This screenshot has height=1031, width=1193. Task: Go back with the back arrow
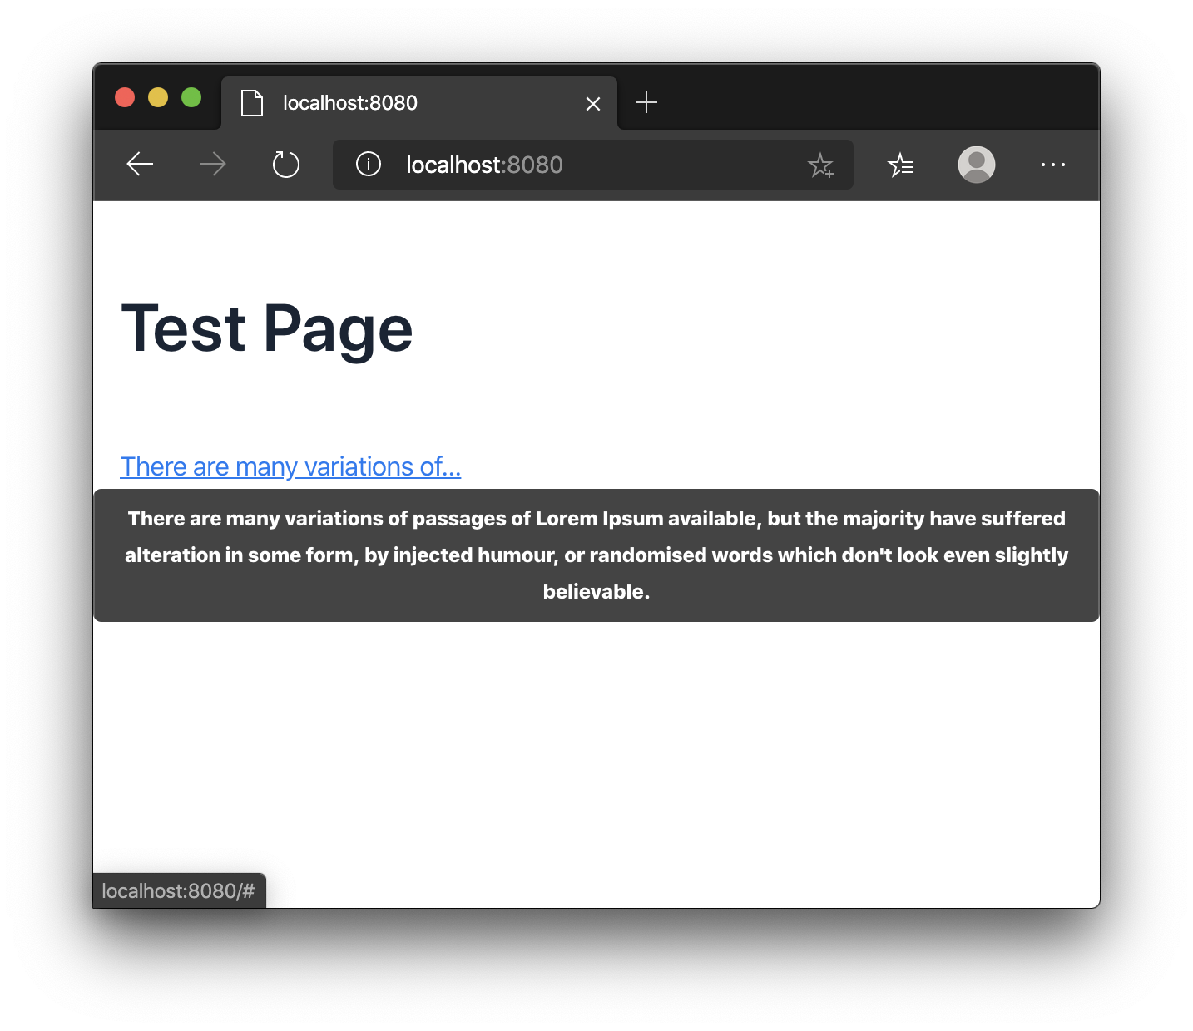pos(140,165)
